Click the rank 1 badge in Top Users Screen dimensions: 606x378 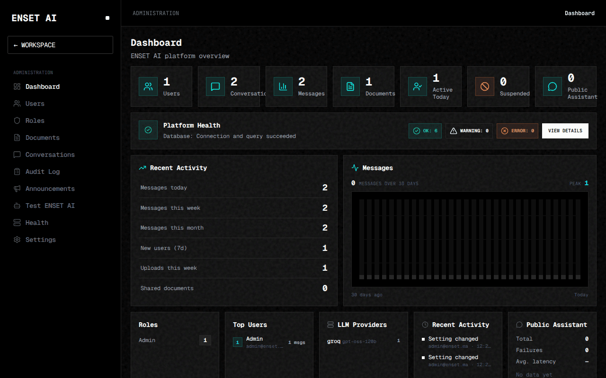238,342
